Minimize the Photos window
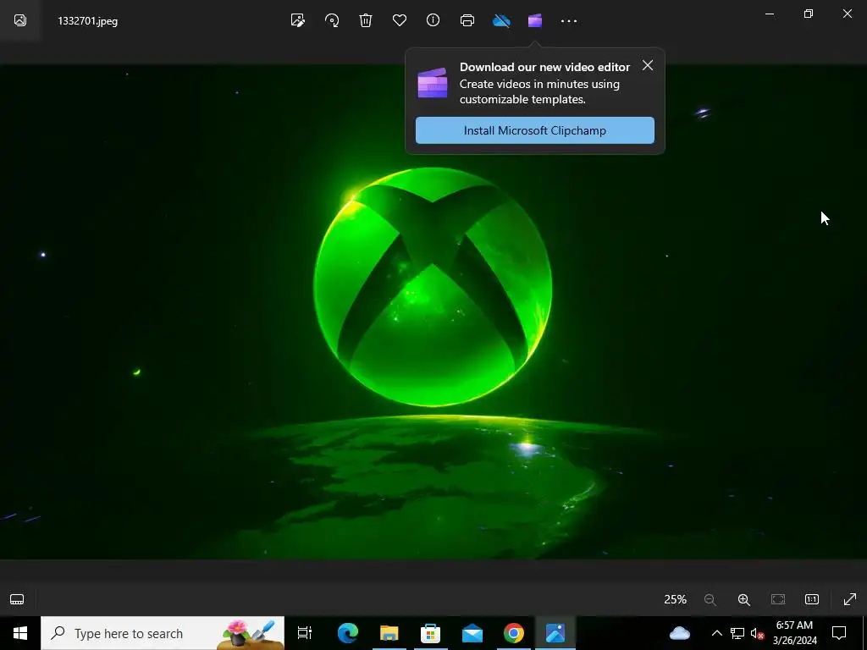The width and height of the screenshot is (867, 650). 770,14
